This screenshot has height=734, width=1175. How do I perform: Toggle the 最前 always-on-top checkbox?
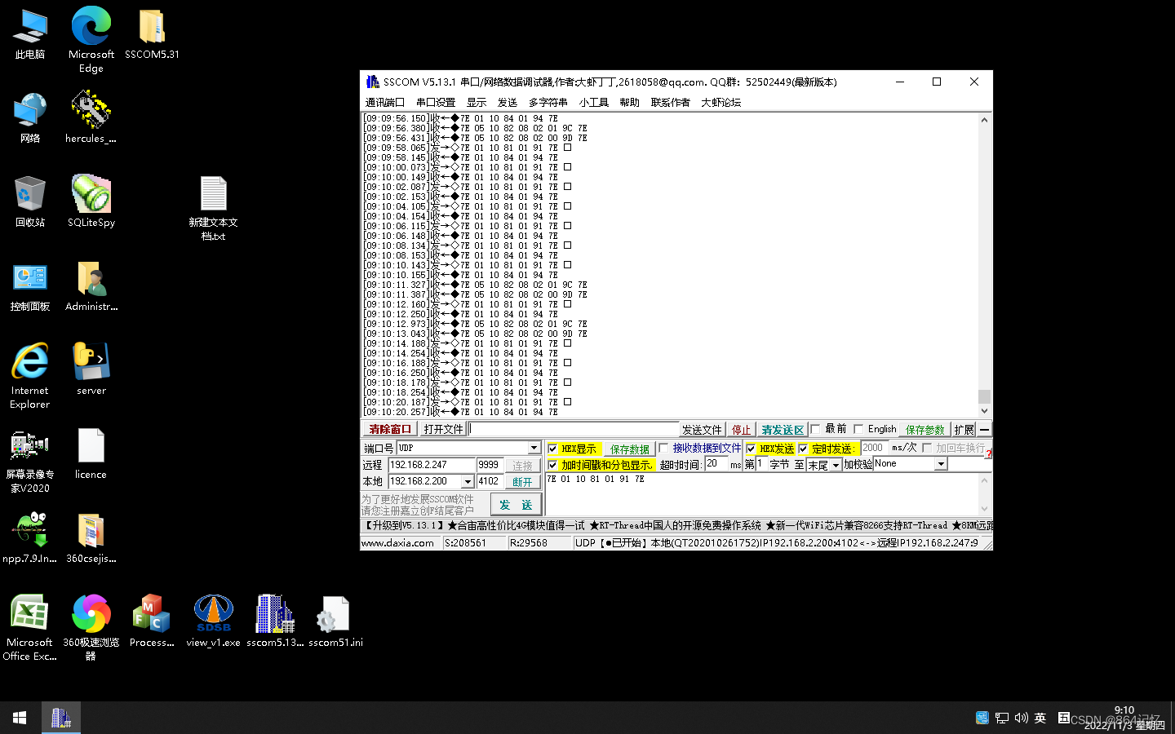(x=815, y=429)
